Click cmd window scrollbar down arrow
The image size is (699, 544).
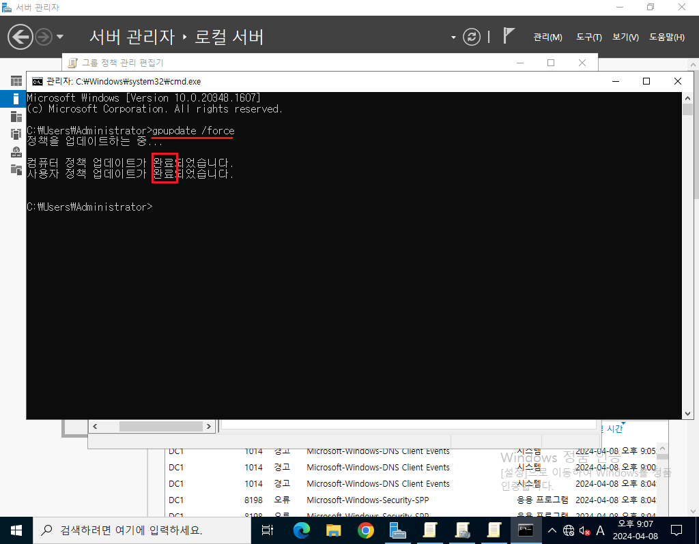coord(687,414)
